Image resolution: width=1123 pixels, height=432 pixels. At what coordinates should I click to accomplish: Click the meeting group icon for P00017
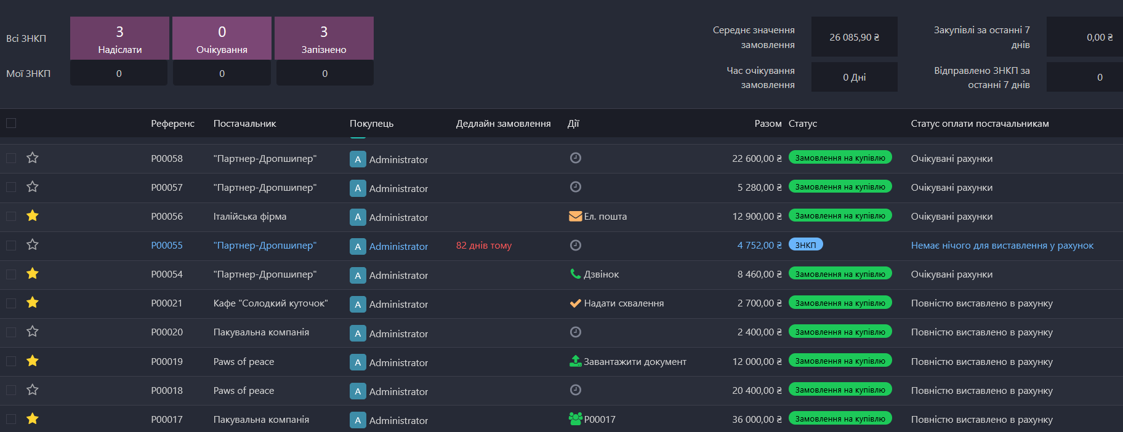575,419
